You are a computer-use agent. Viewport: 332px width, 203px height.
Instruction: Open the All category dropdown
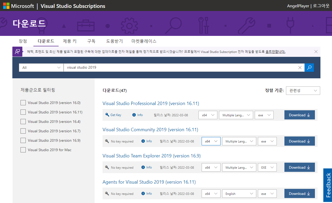[x=41, y=68]
